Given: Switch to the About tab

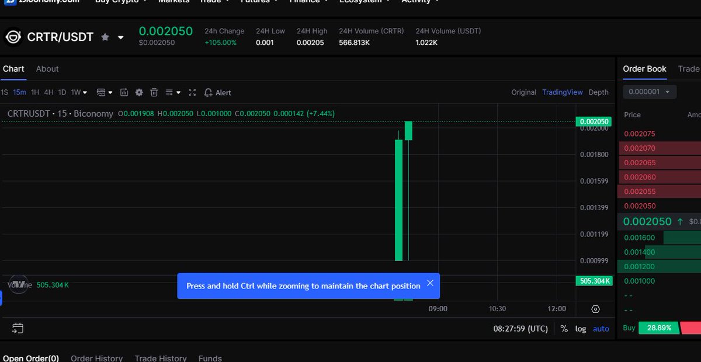Looking at the screenshot, I should [x=47, y=69].
